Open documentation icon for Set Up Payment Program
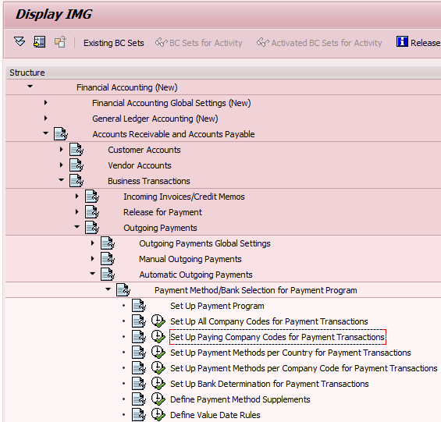The image size is (441, 422). pyautogui.click(x=139, y=305)
